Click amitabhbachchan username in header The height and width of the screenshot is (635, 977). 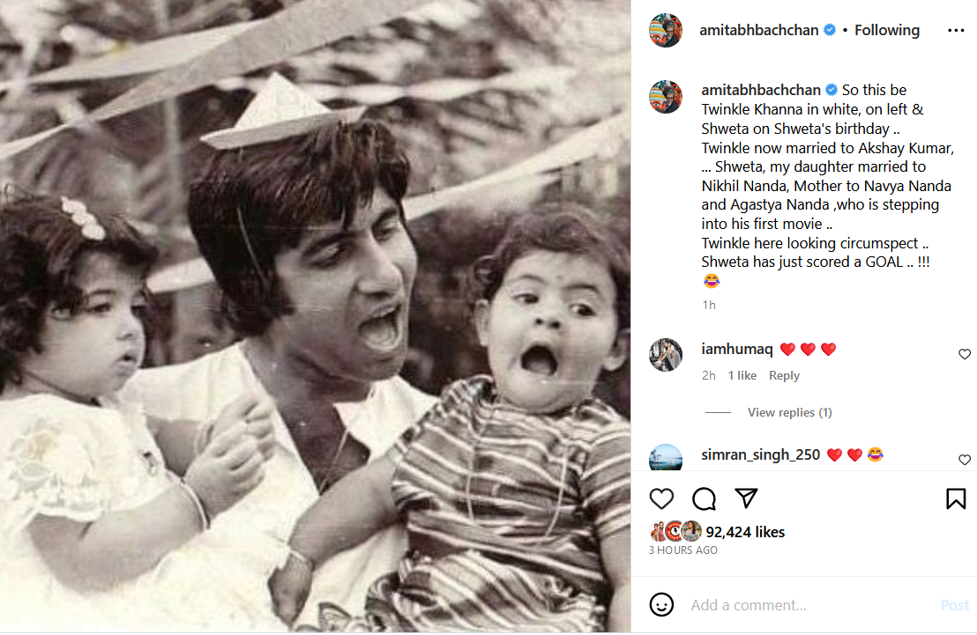point(760,30)
